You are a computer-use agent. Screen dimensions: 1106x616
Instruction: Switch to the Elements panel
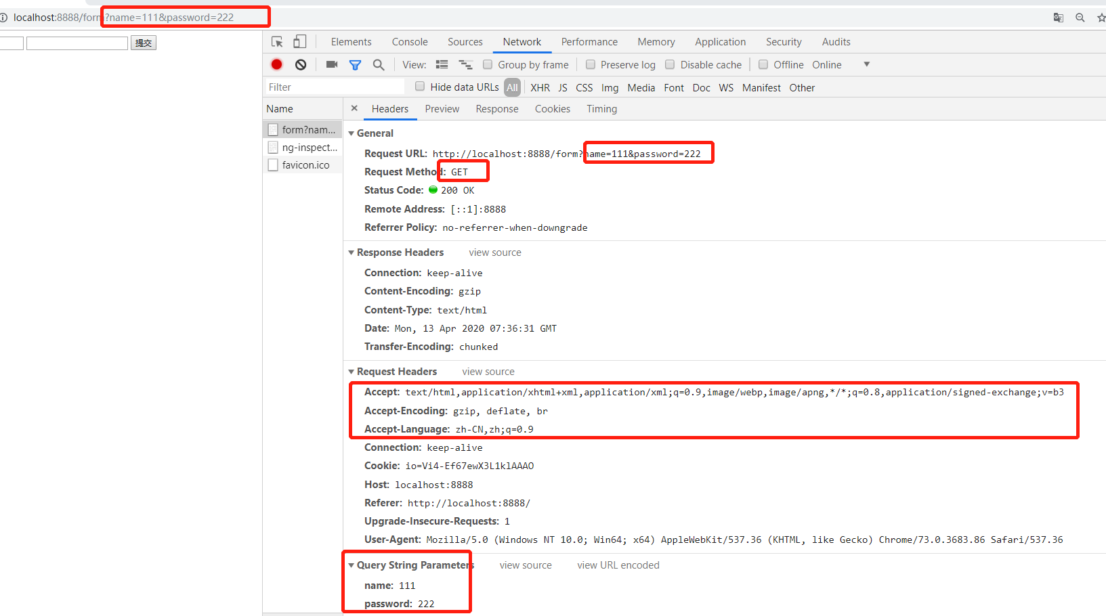point(352,42)
